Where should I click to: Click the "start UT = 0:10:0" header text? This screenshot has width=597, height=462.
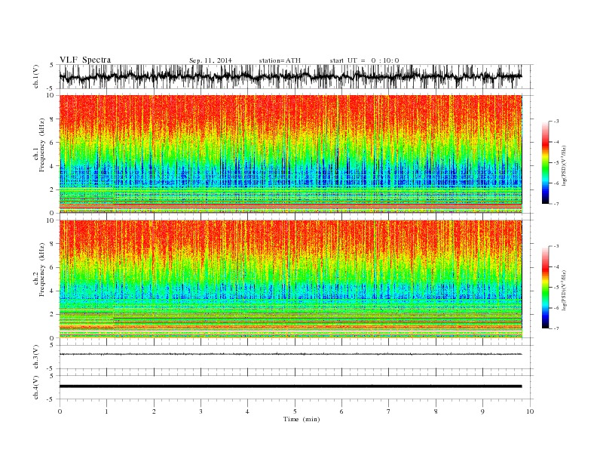click(364, 60)
